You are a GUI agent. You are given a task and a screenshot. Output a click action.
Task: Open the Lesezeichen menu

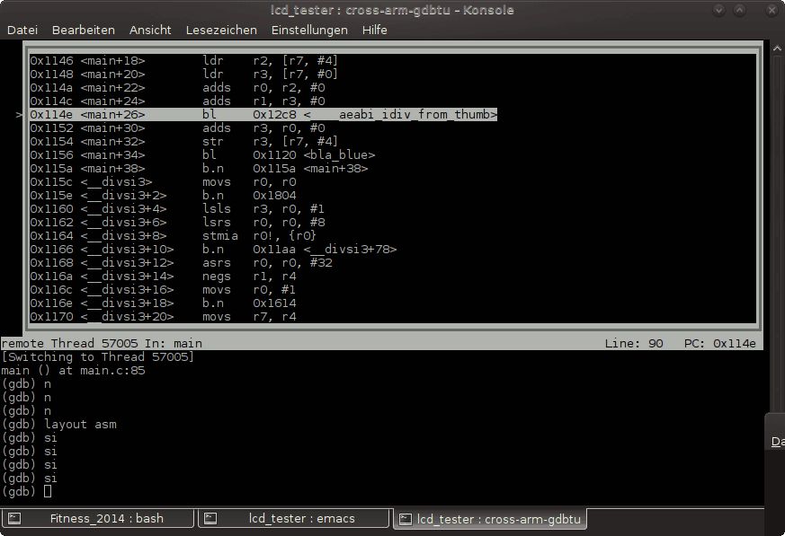click(x=221, y=30)
